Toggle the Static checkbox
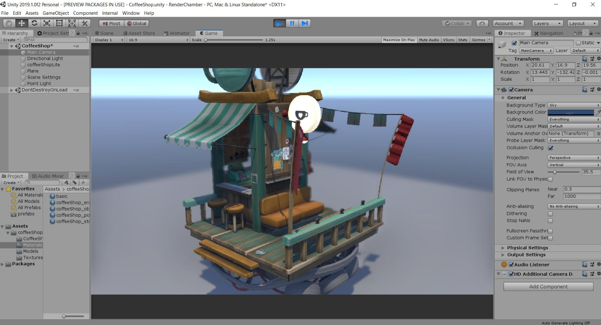 click(578, 43)
